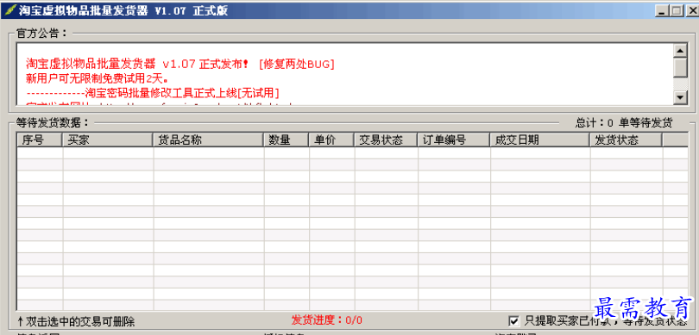
Task: Click the 等待发货数据 group label
Action: tap(53, 122)
